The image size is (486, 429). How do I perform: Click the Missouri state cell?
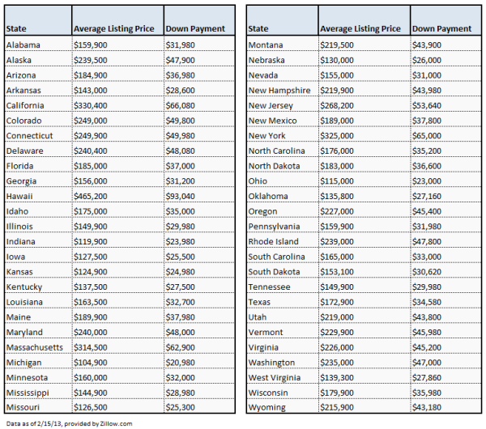(23, 408)
